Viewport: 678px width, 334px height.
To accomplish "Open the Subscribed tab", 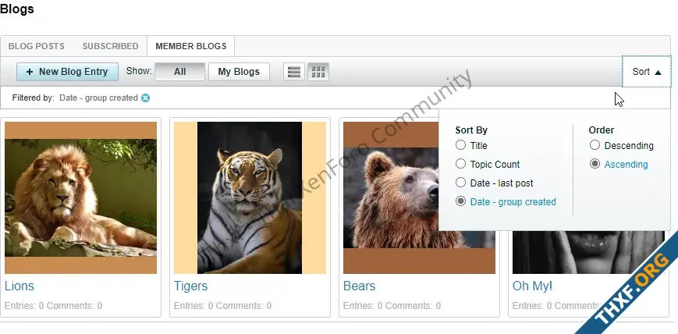I will (x=110, y=46).
